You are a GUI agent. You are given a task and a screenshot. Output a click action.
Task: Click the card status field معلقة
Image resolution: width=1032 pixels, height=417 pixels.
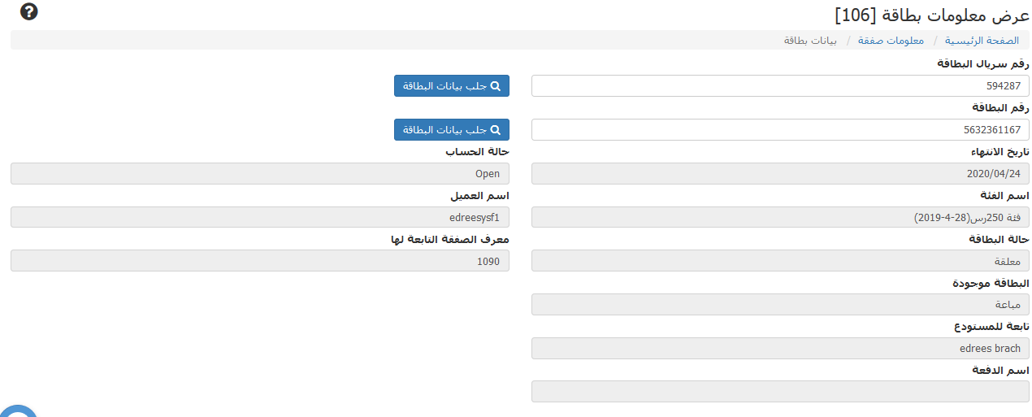(x=780, y=260)
